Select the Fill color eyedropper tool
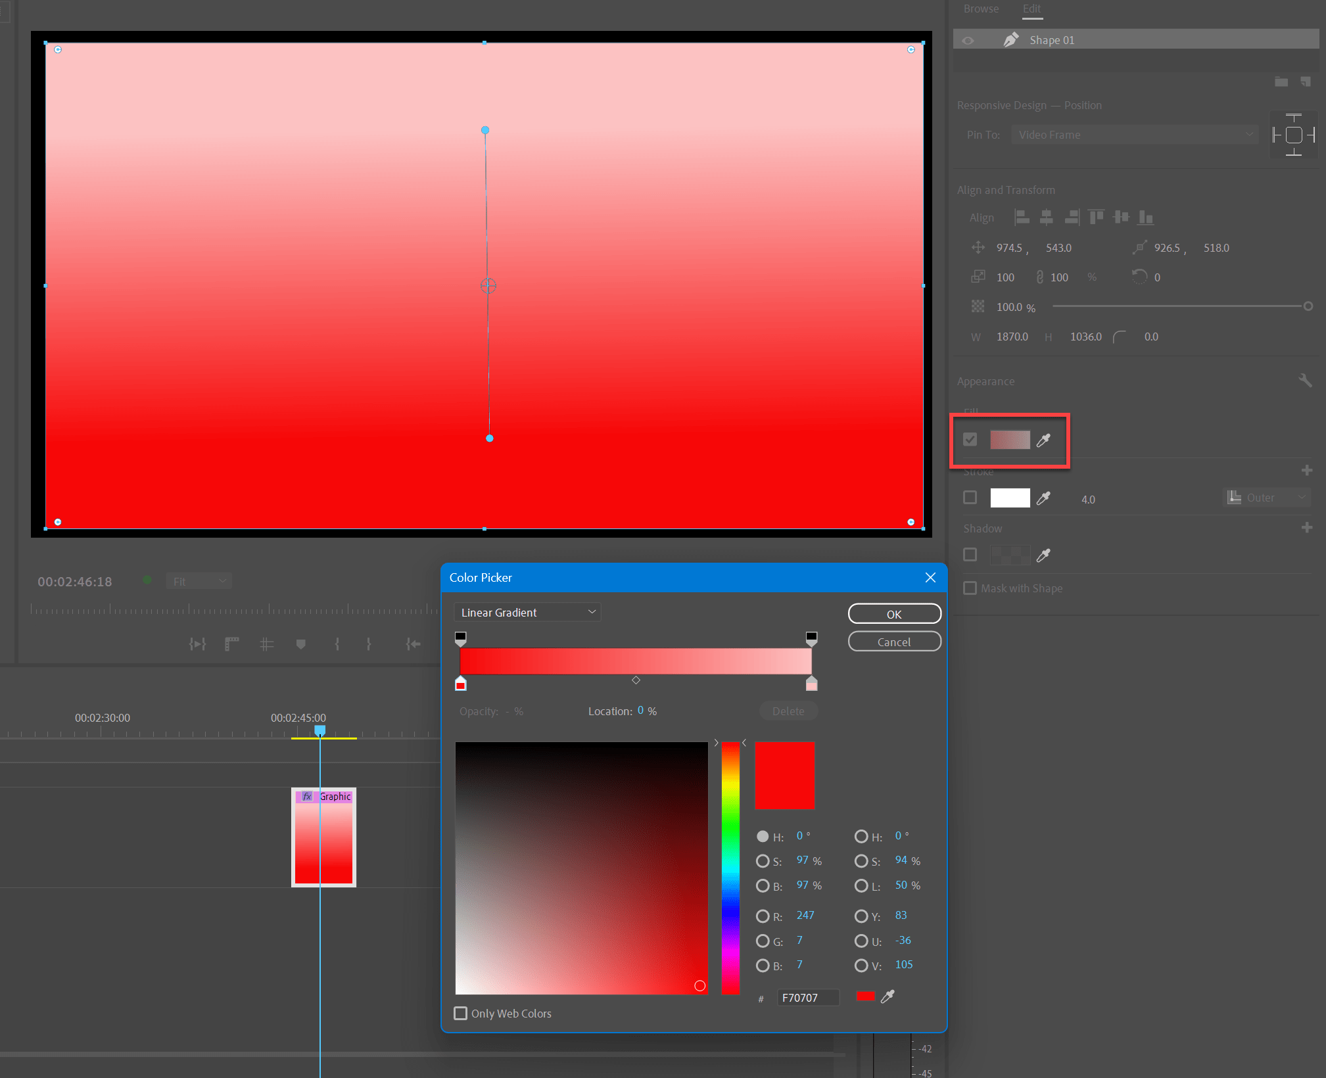Image resolution: width=1326 pixels, height=1078 pixels. [1044, 440]
